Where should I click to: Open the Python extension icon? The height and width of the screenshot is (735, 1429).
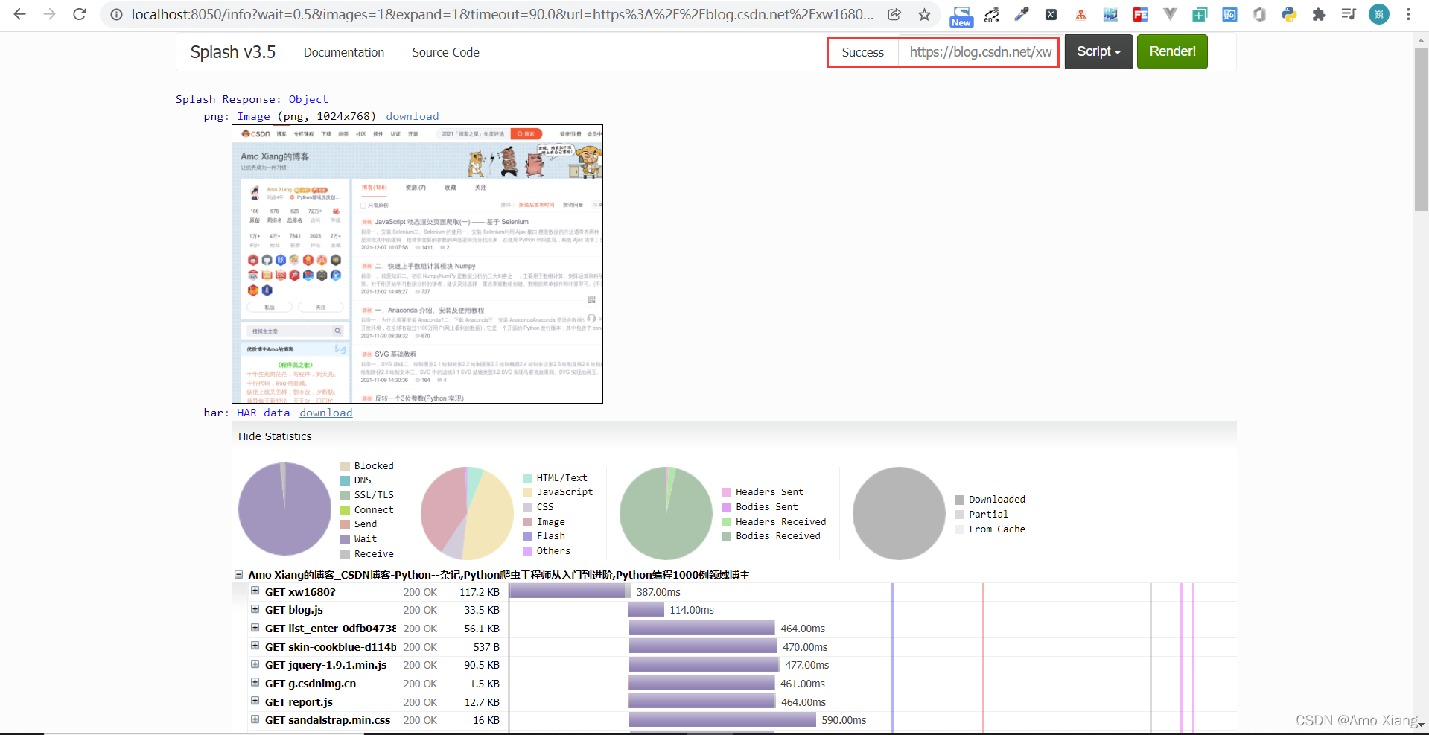coord(1289,14)
